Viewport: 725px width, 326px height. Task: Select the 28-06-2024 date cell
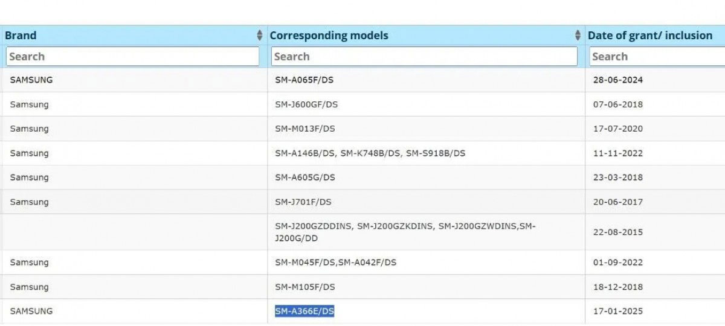pyautogui.click(x=617, y=80)
